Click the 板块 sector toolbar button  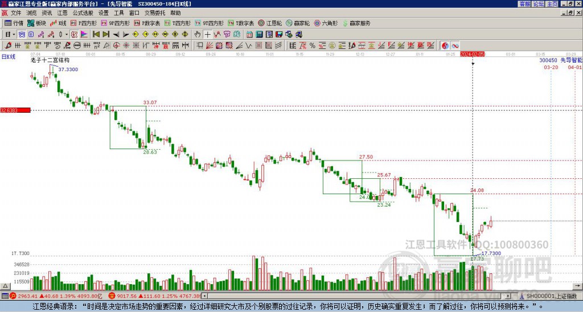[37, 23]
